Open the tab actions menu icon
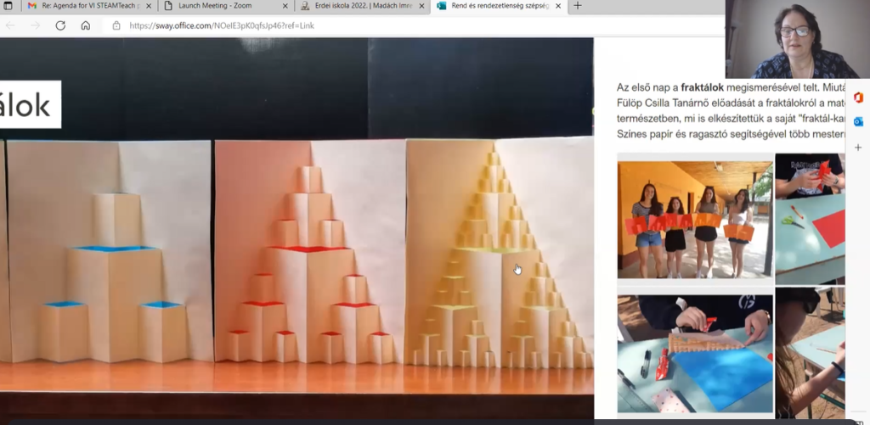Image resolution: width=870 pixels, height=425 pixels. pos(8,6)
